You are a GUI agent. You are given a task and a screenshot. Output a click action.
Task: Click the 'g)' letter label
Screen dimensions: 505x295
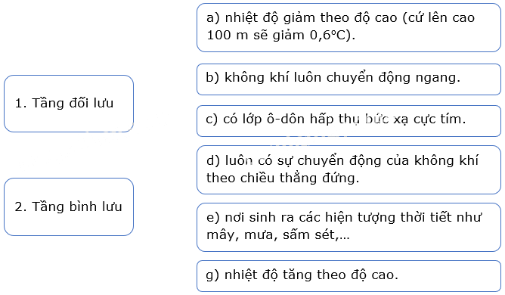[212, 275]
